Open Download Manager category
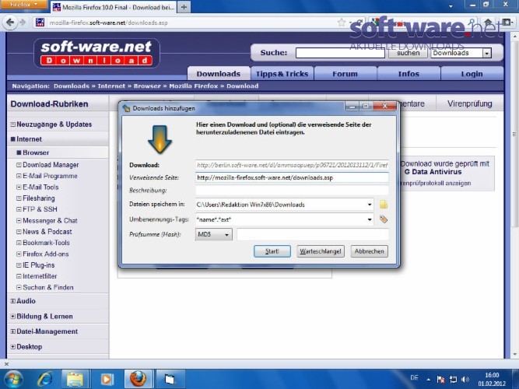 pos(51,164)
